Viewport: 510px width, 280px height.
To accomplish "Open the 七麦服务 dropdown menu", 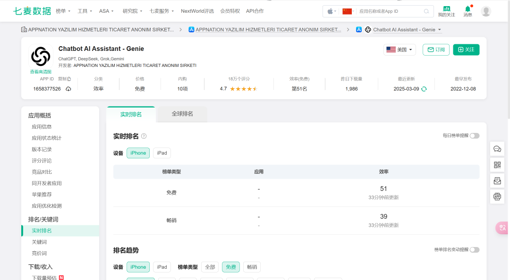I will click(161, 11).
